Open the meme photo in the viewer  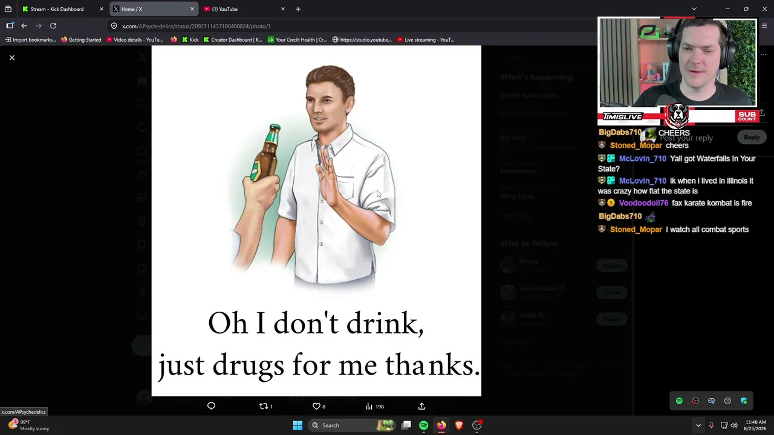tap(316, 221)
